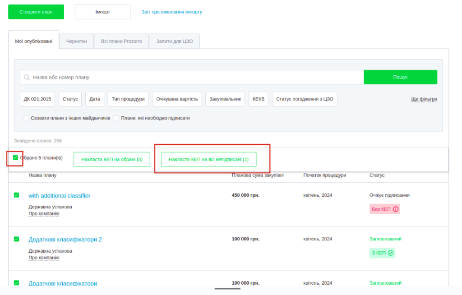Expand the 'Тип процедури' filter
This screenshot has width=462, height=295.
(x=128, y=99)
